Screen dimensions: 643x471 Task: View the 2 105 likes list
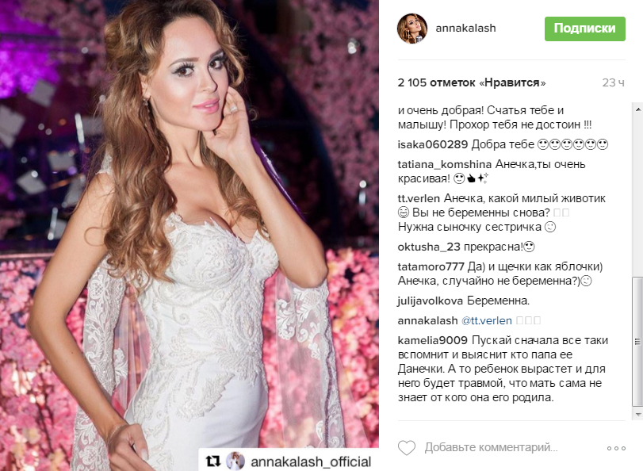[472, 83]
